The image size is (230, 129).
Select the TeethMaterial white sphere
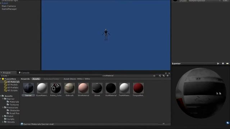(x=124, y=88)
